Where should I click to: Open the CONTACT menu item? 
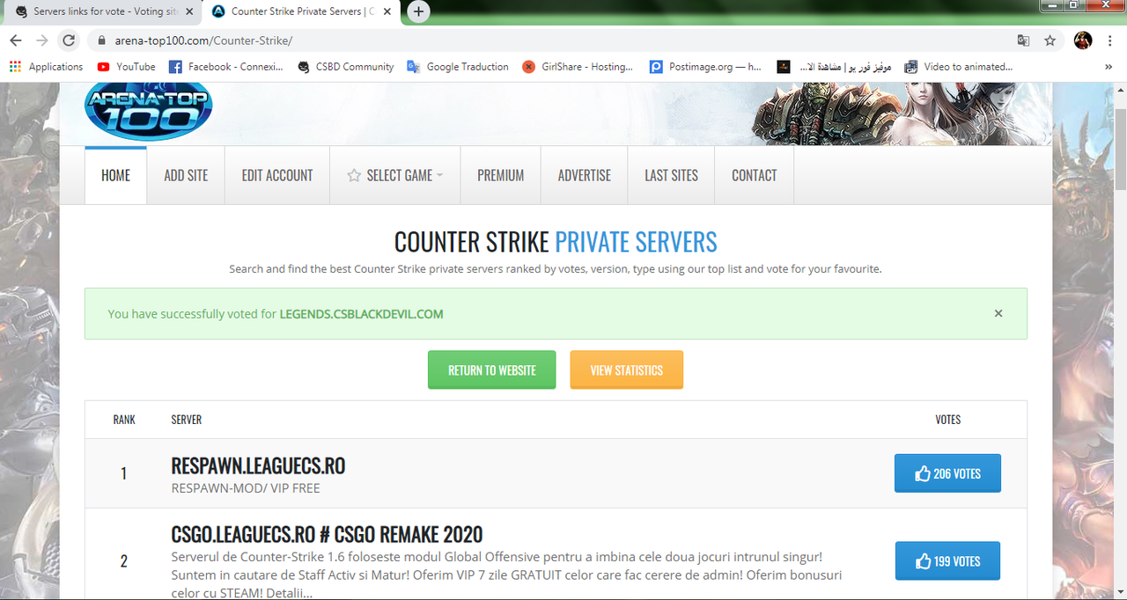[x=754, y=175]
